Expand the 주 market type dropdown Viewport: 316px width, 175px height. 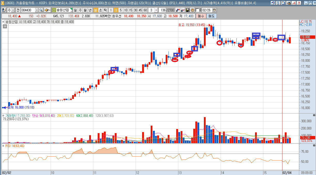13,10
